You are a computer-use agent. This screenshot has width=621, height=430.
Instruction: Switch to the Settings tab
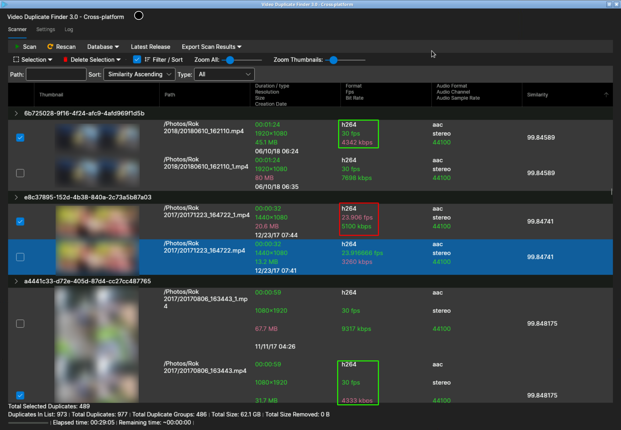pos(45,29)
